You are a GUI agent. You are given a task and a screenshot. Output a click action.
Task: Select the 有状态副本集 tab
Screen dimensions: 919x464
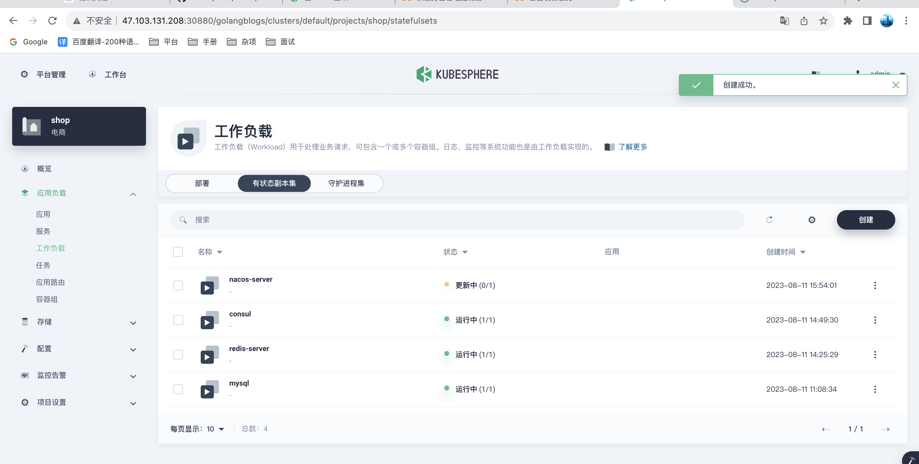tap(274, 183)
